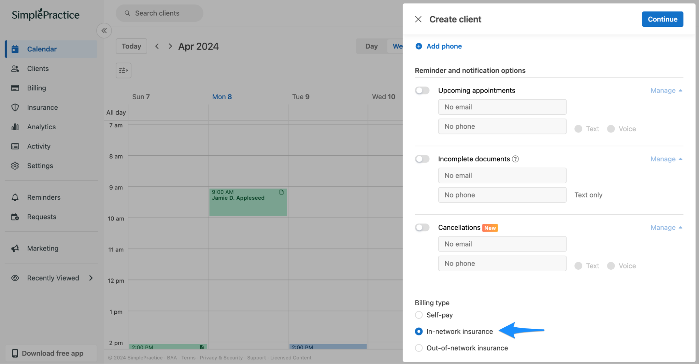This screenshot has height=364, width=699.
Task: Enable the Cancellations notification toggle
Action: (x=422, y=227)
